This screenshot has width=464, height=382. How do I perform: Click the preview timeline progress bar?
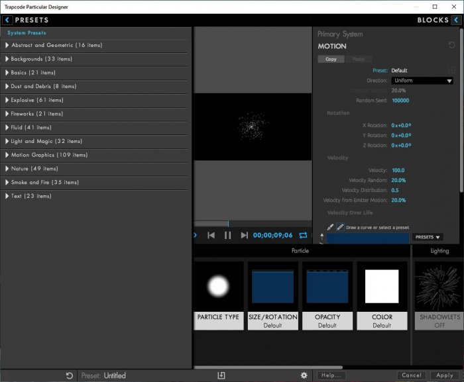coord(253,224)
